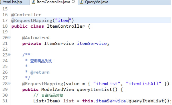Click the line number 22 in gutter
Image resolution: width=172 pixels, height=105 pixels.
(5, 49)
